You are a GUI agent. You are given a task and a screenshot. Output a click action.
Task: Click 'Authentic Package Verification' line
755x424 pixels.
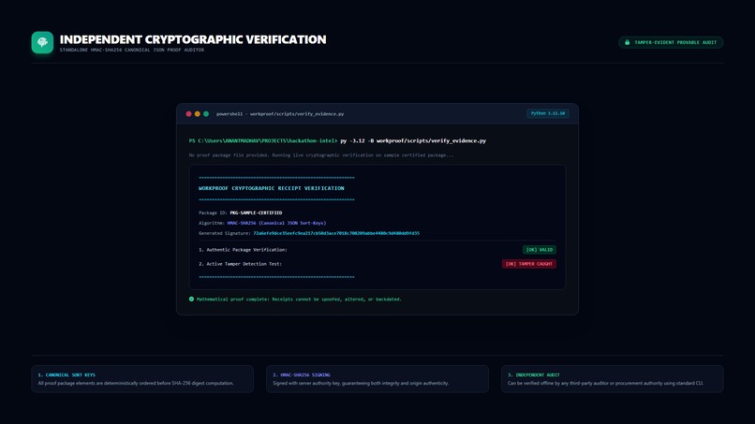(243, 250)
